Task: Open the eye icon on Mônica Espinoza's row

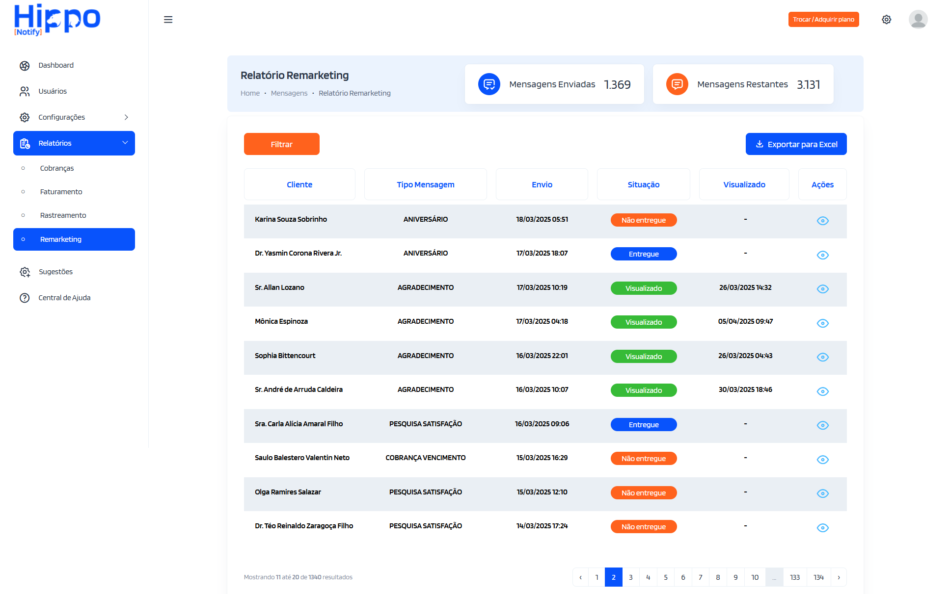Action: 823,323
